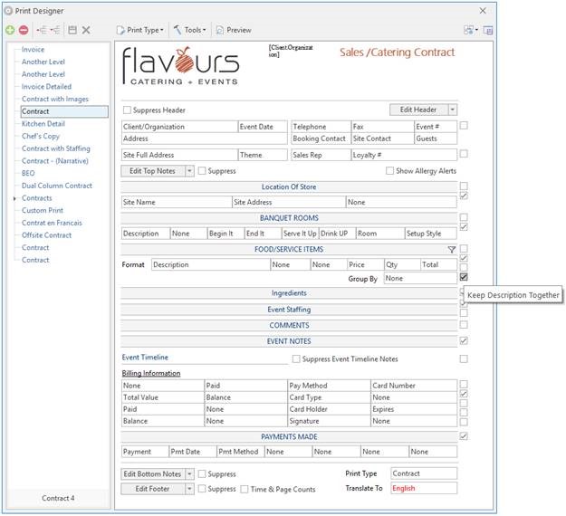Image resolution: width=566 pixels, height=516 pixels.
Task: Select Dual Column Contract item
Action: click(x=57, y=186)
